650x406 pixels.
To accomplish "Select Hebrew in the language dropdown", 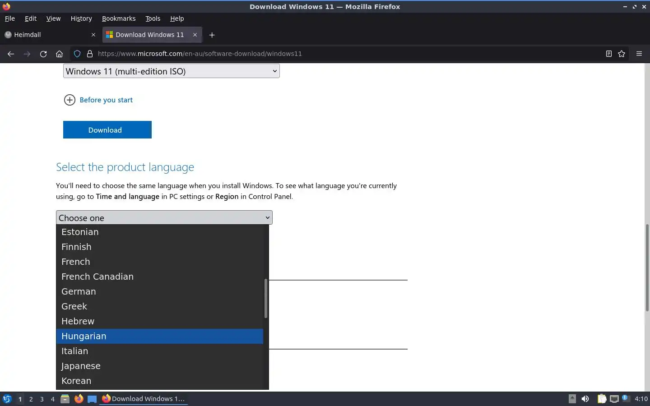I will tap(160, 321).
